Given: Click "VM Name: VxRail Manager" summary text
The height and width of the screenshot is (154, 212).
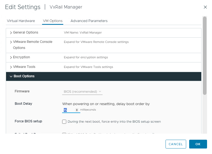Looking at the screenshot, I should tap(83, 33).
